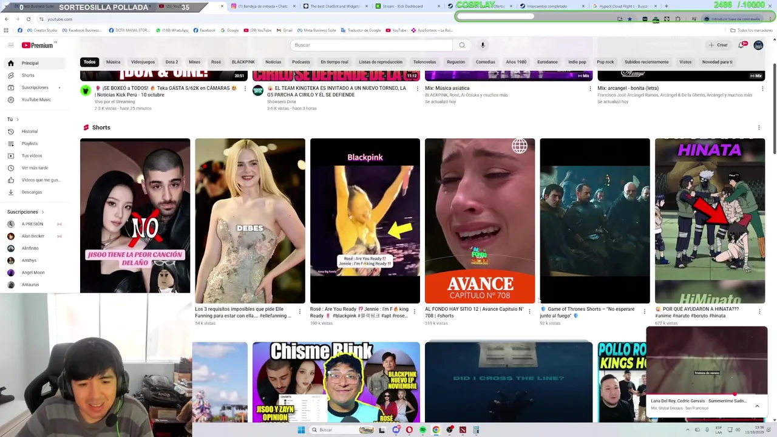Select the Todos filter chip

pos(89,62)
